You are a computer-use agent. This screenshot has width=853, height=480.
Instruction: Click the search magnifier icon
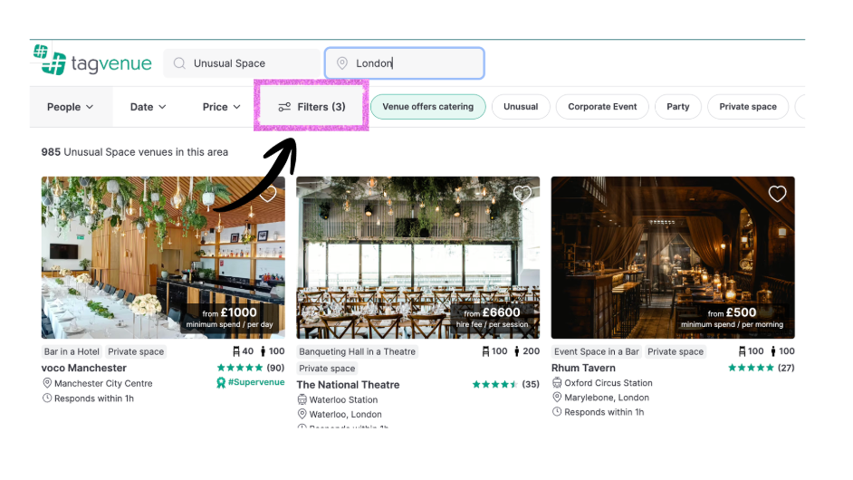179,63
